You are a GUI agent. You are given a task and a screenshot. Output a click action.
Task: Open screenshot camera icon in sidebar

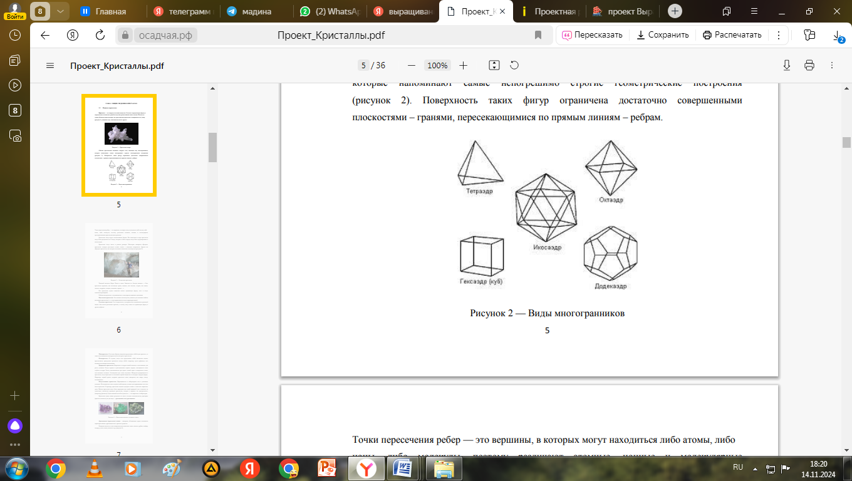[x=15, y=135]
